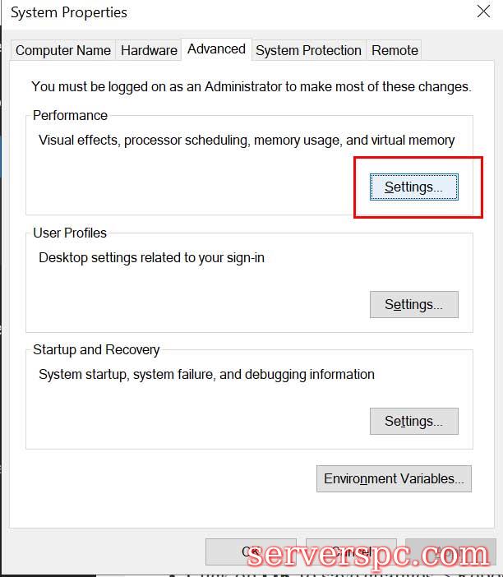Viewport: 503px width, 577px height.
Task: Click the System startup description text
Action: pyautogui.click(x=206, y=374)
